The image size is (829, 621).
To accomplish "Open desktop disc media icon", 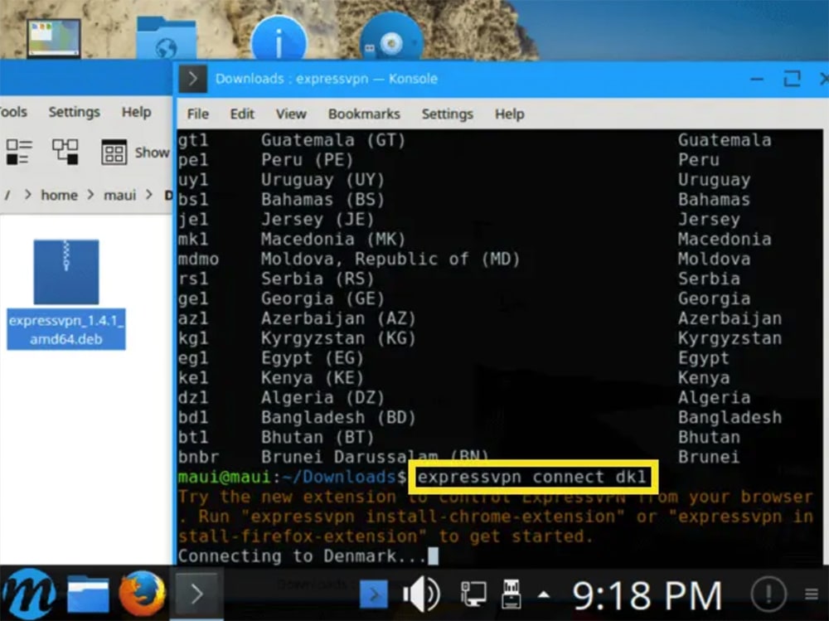I will (x=391, y=37).
